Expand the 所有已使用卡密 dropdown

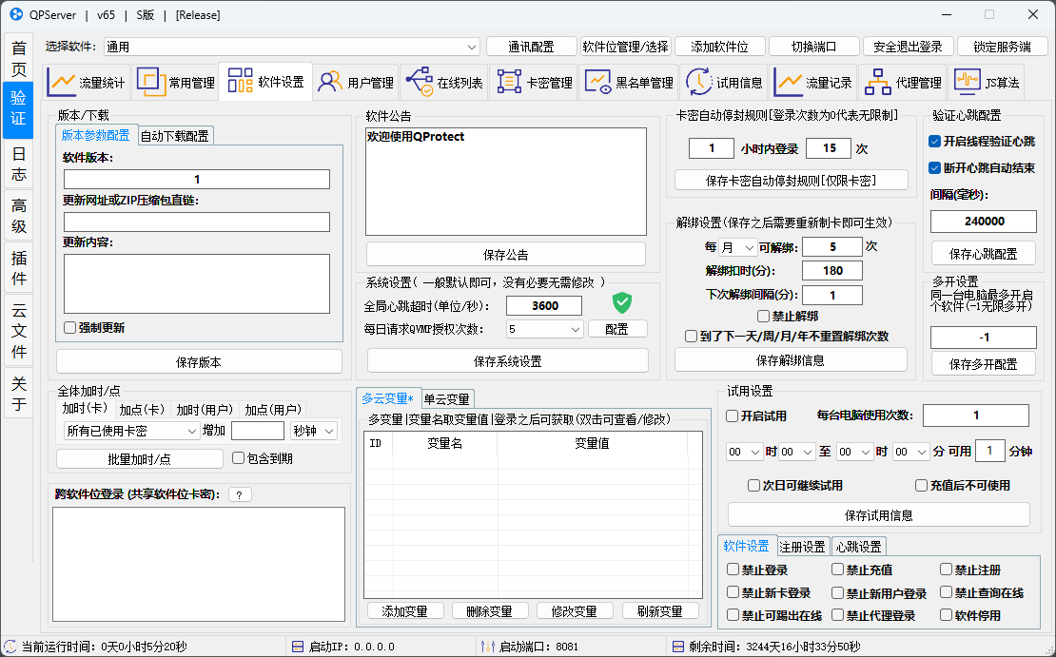pos(191,431)
